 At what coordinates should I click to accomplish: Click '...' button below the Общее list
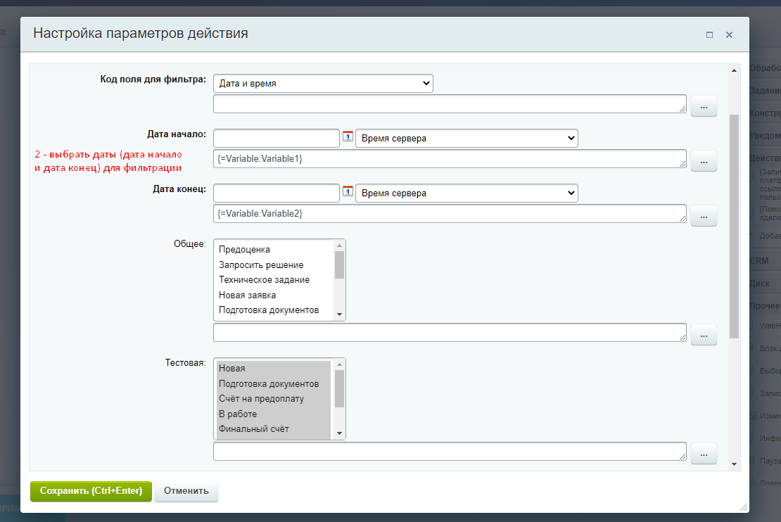pyautogui.click(x=704, y=335)
